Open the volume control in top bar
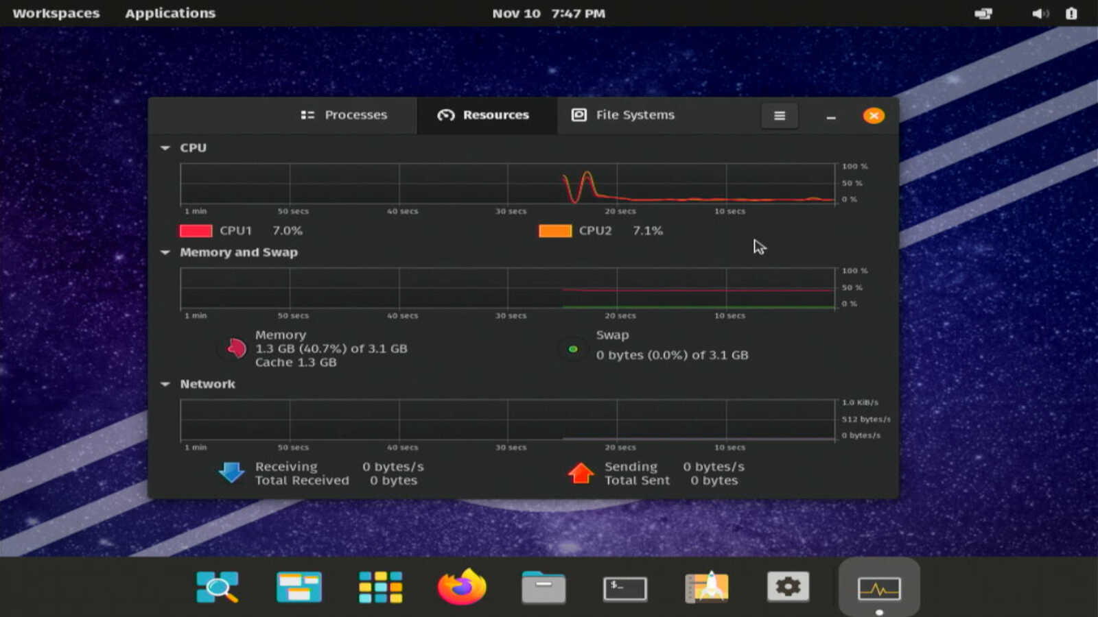Viewport: 1098px width, 617px height. (x=1040, y=14)
